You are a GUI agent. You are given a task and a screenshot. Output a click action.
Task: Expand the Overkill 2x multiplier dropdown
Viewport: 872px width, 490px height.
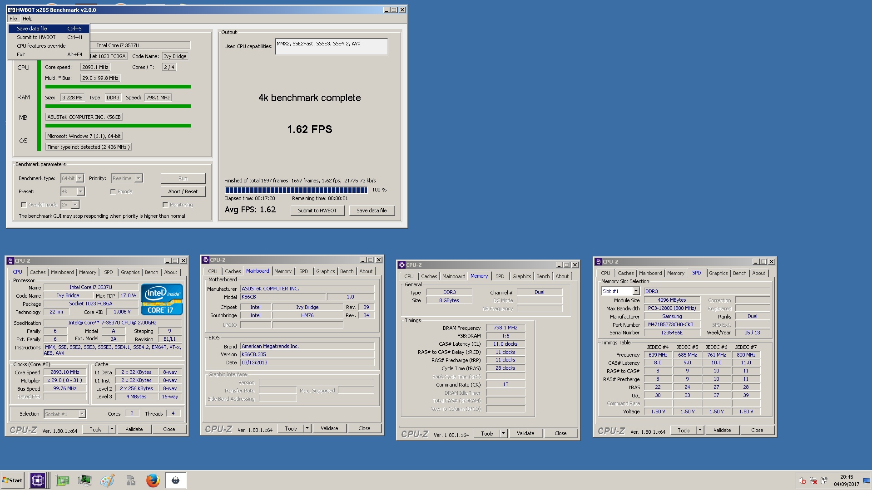click(75, 205)
